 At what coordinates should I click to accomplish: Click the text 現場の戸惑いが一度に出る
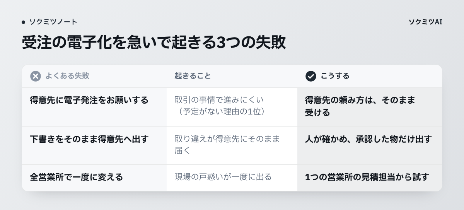(223, 177)
